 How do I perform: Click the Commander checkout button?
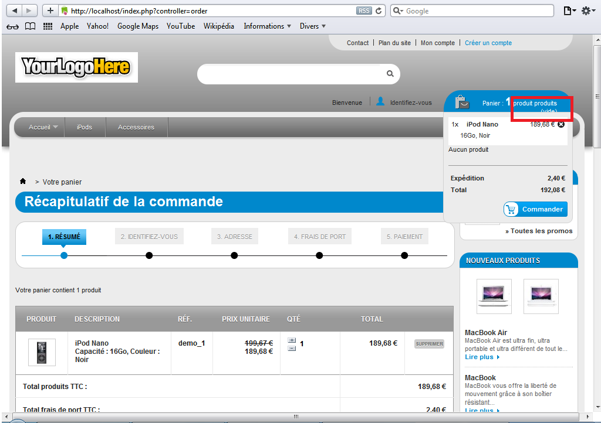(x=535, y=209)
